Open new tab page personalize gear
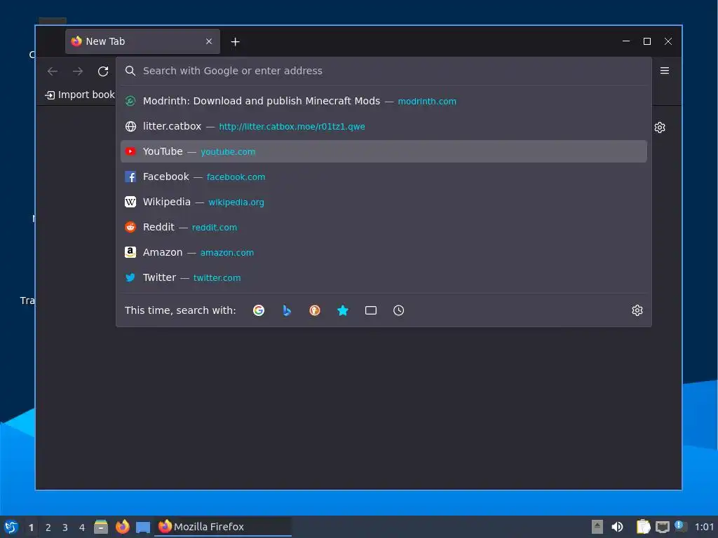Screen dimensions: 718x538 660,127
